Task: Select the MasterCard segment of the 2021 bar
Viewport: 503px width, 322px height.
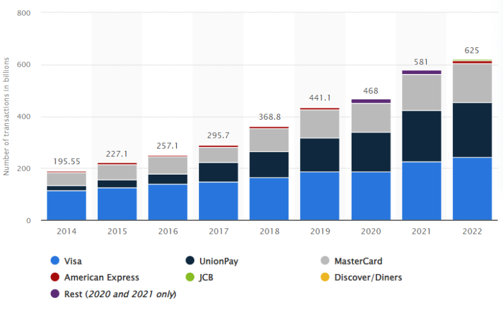Action: 421,93
